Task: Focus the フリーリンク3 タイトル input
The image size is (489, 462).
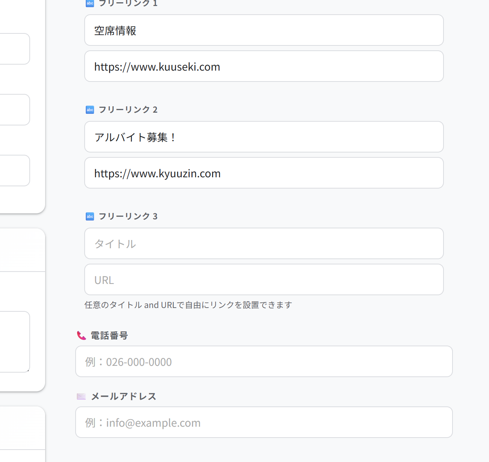Action: click(264, 243)
